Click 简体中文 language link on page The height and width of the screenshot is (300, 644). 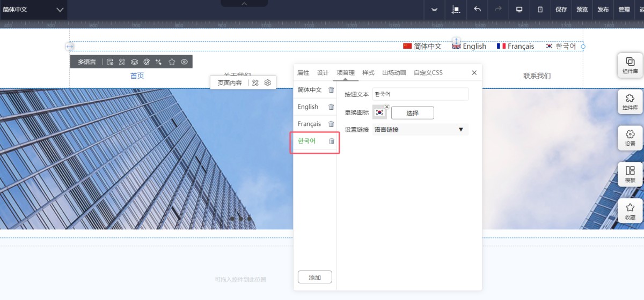pos(422,47)
